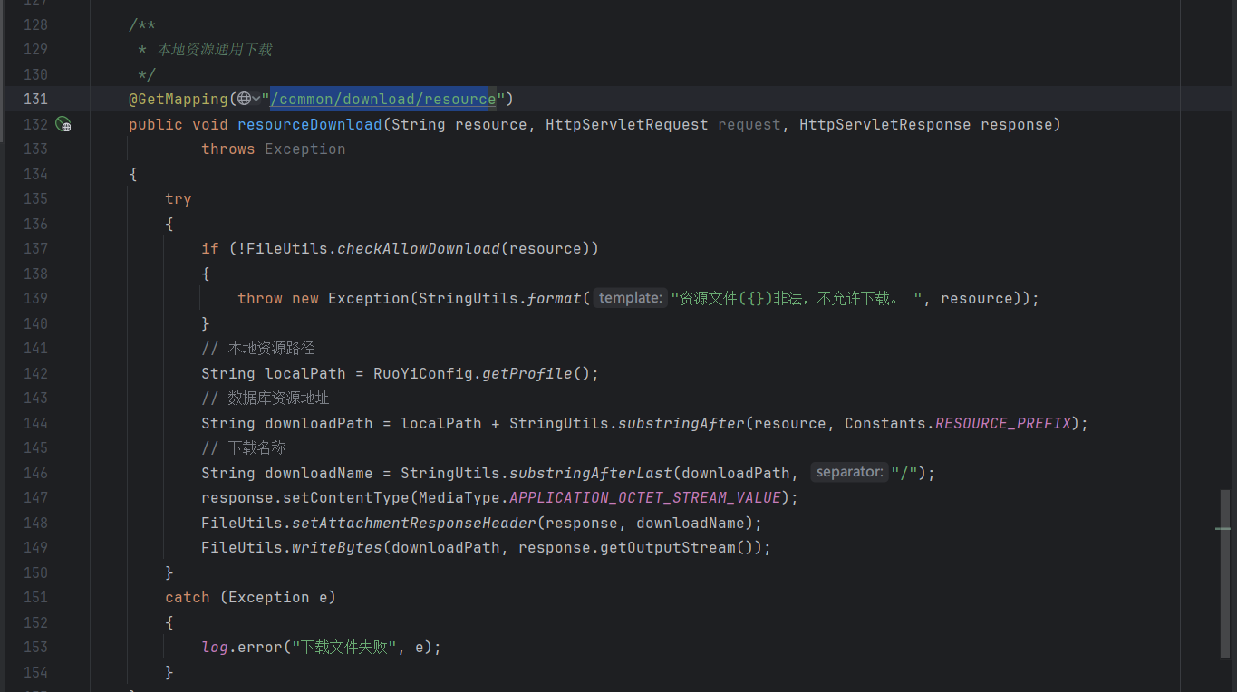1237x692 pixels.
Task: Click the comment 下载名称
Action: point(244,447)
